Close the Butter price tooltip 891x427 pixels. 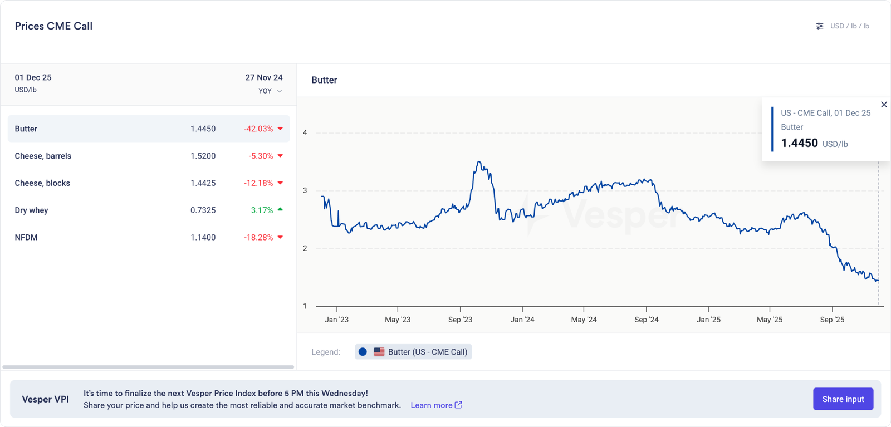pos(884,105)
